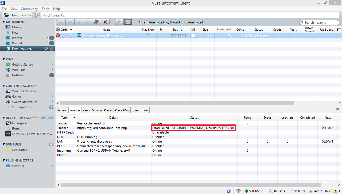Toggle Device Playback with Turn On button

coord(47,118)
